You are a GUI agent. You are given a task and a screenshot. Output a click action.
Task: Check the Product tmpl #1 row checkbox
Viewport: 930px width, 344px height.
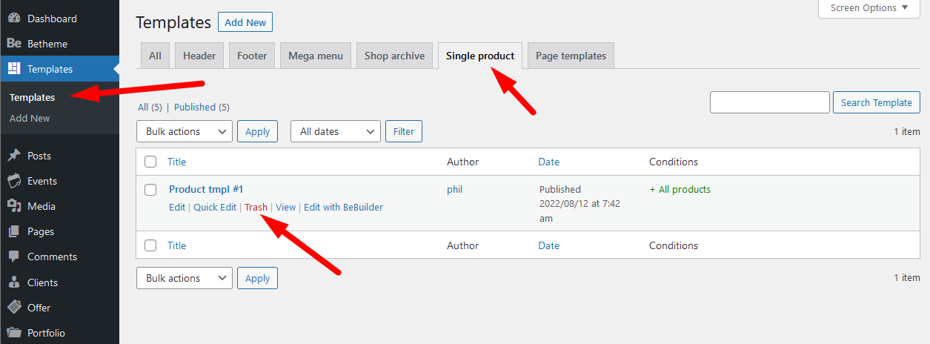(150, 190)
